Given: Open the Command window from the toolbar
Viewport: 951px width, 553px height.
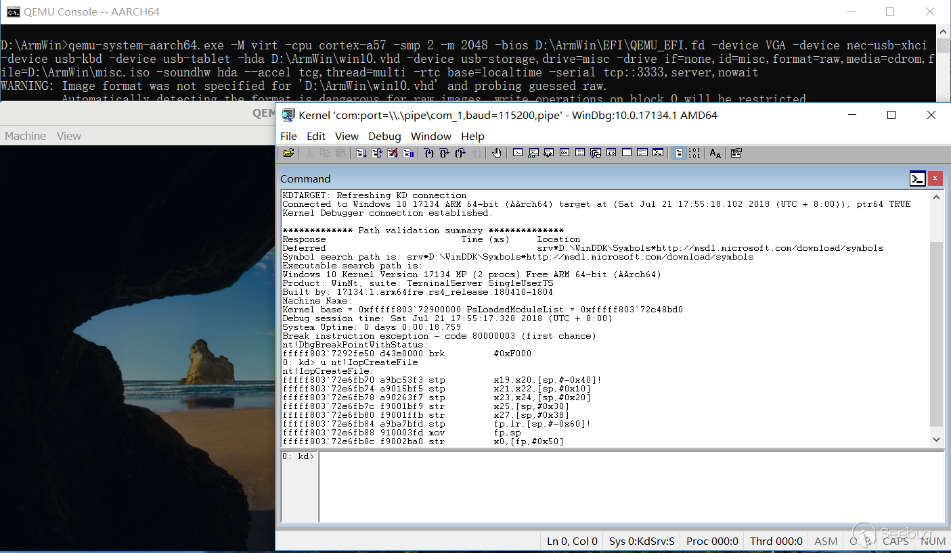Looking at the screenshot, I should [x=518, y=153].
